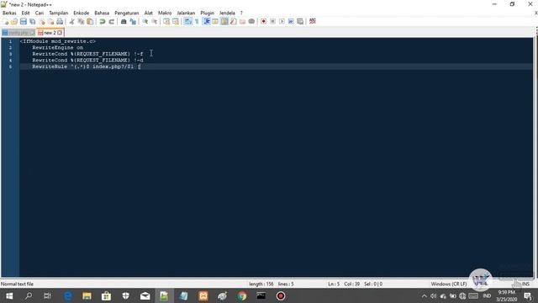
Task: Click the Save Recorded Macro icon
Action: coord(300,22)
